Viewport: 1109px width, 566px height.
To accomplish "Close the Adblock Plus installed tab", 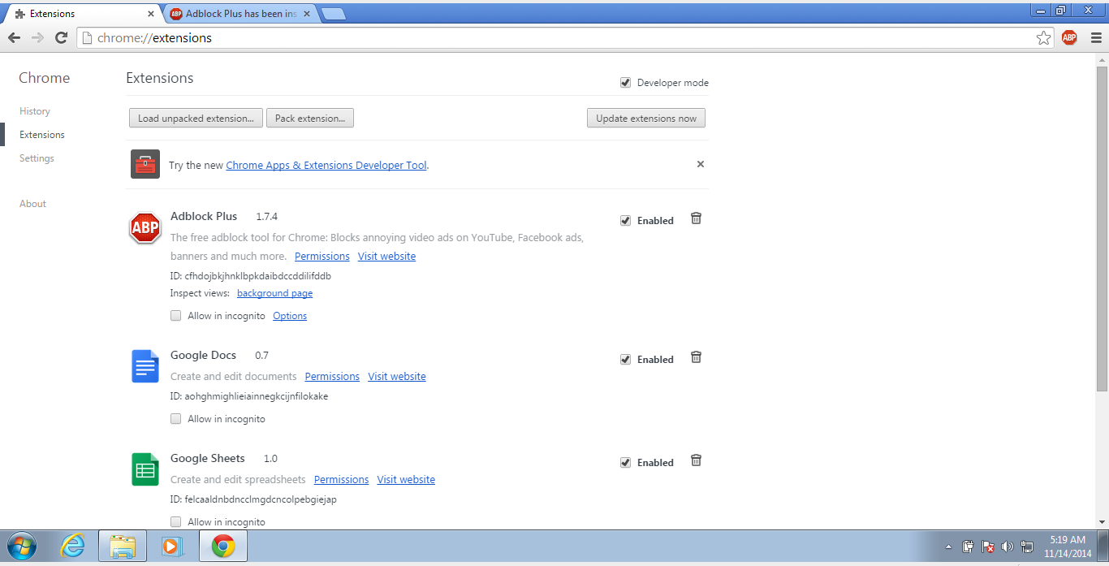I will [x=306, y=14].
